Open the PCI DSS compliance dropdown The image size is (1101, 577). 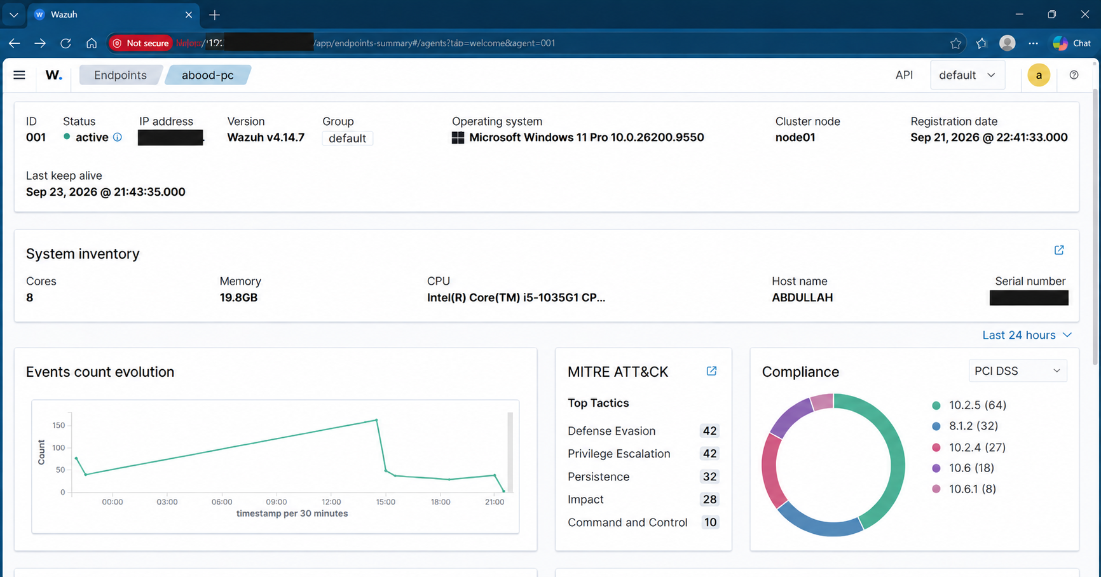coord(1018,371)
